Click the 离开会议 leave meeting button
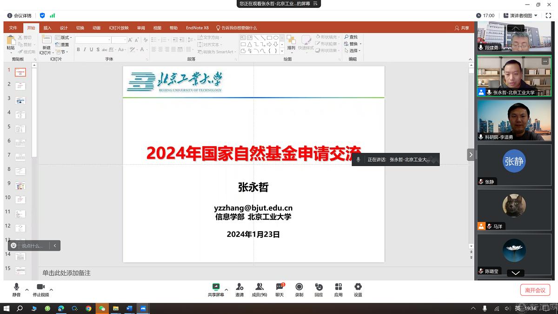This screenshot has height=314, width=558. tap(535, 289)
